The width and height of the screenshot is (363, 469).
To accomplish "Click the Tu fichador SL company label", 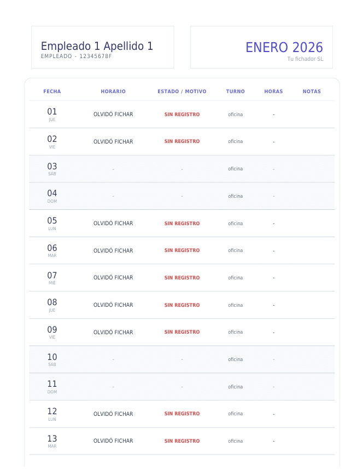I will point(305,59).
